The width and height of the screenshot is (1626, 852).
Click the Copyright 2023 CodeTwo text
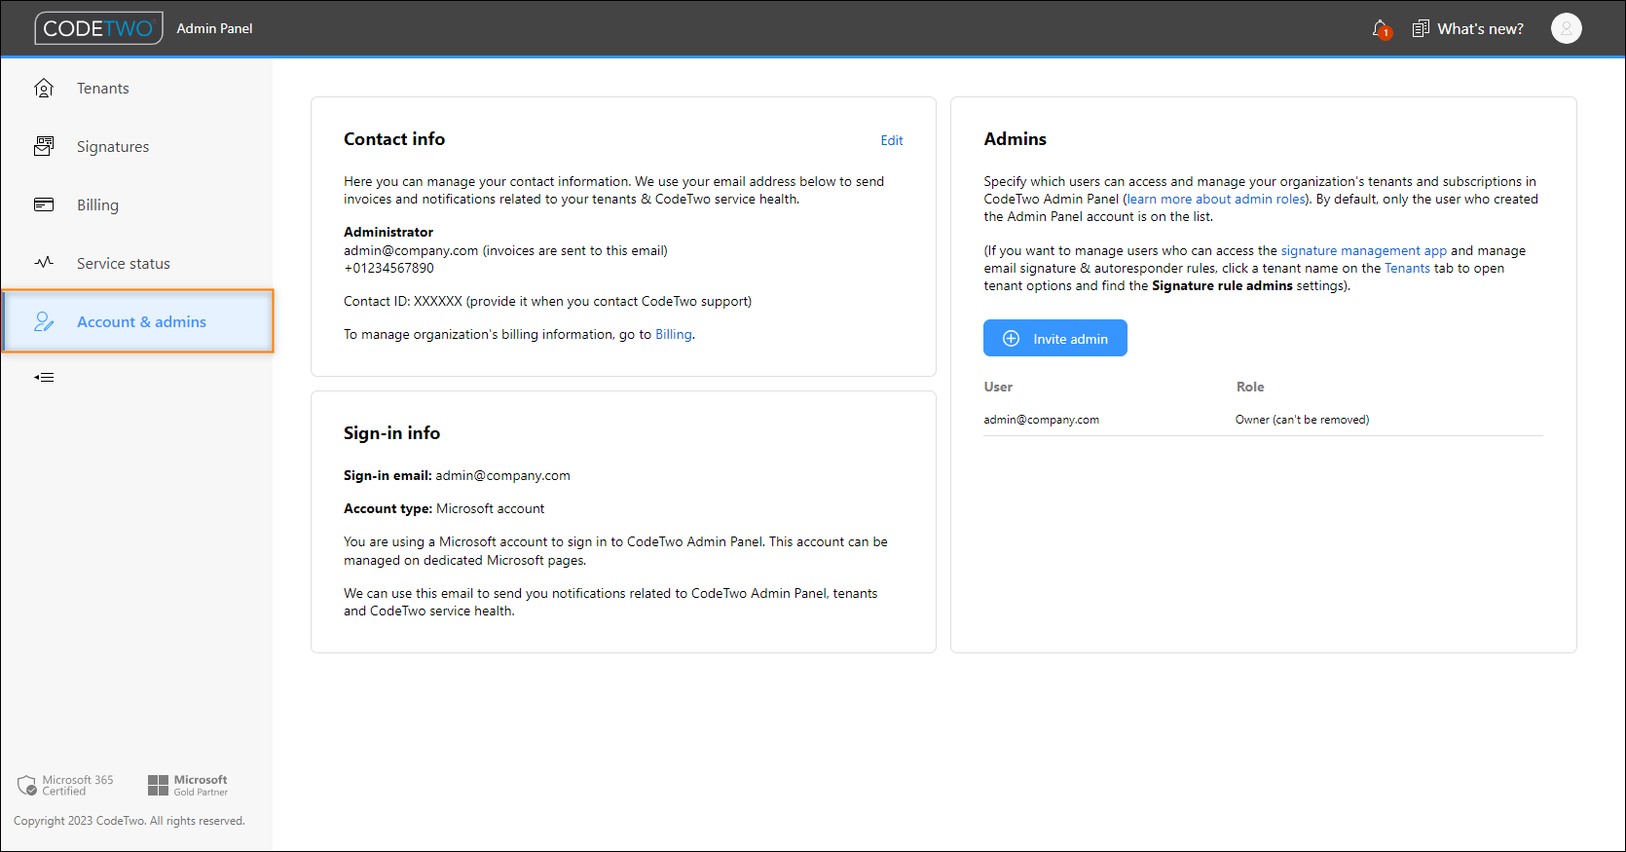click(129, 821)
